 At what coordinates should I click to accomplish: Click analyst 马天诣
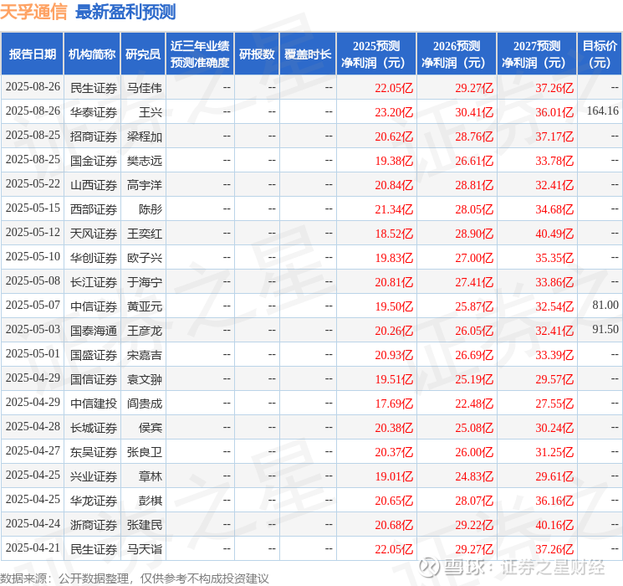pos(144,549)
